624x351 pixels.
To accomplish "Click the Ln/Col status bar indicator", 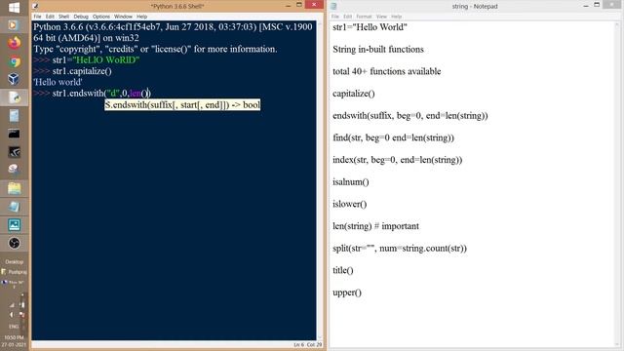I will pos(308,344).
